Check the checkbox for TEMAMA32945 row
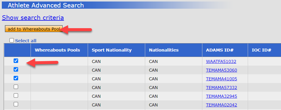The width and height of the screenshot is (281, 110). click(x=16, y=96)
